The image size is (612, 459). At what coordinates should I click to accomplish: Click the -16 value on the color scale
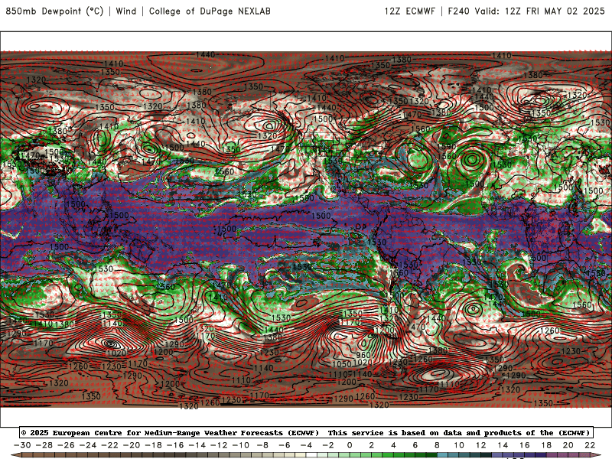pos(175,445)
